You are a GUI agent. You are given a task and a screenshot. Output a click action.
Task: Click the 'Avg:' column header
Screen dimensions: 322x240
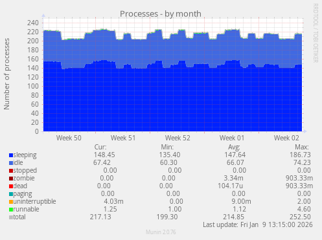234,147
